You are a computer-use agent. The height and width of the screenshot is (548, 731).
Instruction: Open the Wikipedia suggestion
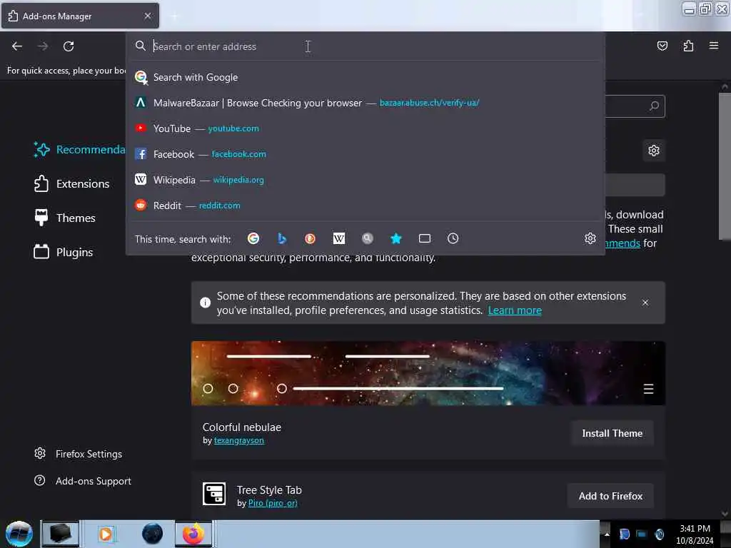[x=365, y=180]
